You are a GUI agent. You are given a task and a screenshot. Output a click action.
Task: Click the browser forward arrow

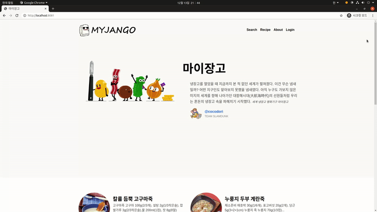(10, 16)
